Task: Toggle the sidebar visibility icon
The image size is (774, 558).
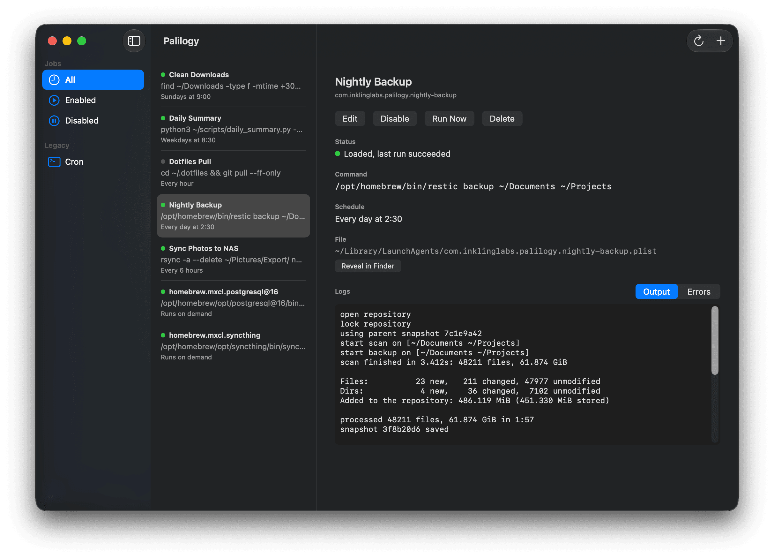Action: click(134, 41)
